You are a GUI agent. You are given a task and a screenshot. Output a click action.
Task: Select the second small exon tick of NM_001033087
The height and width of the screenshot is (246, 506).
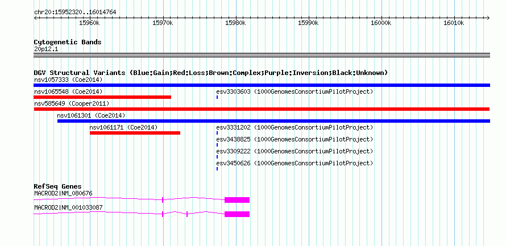[187, 214]
